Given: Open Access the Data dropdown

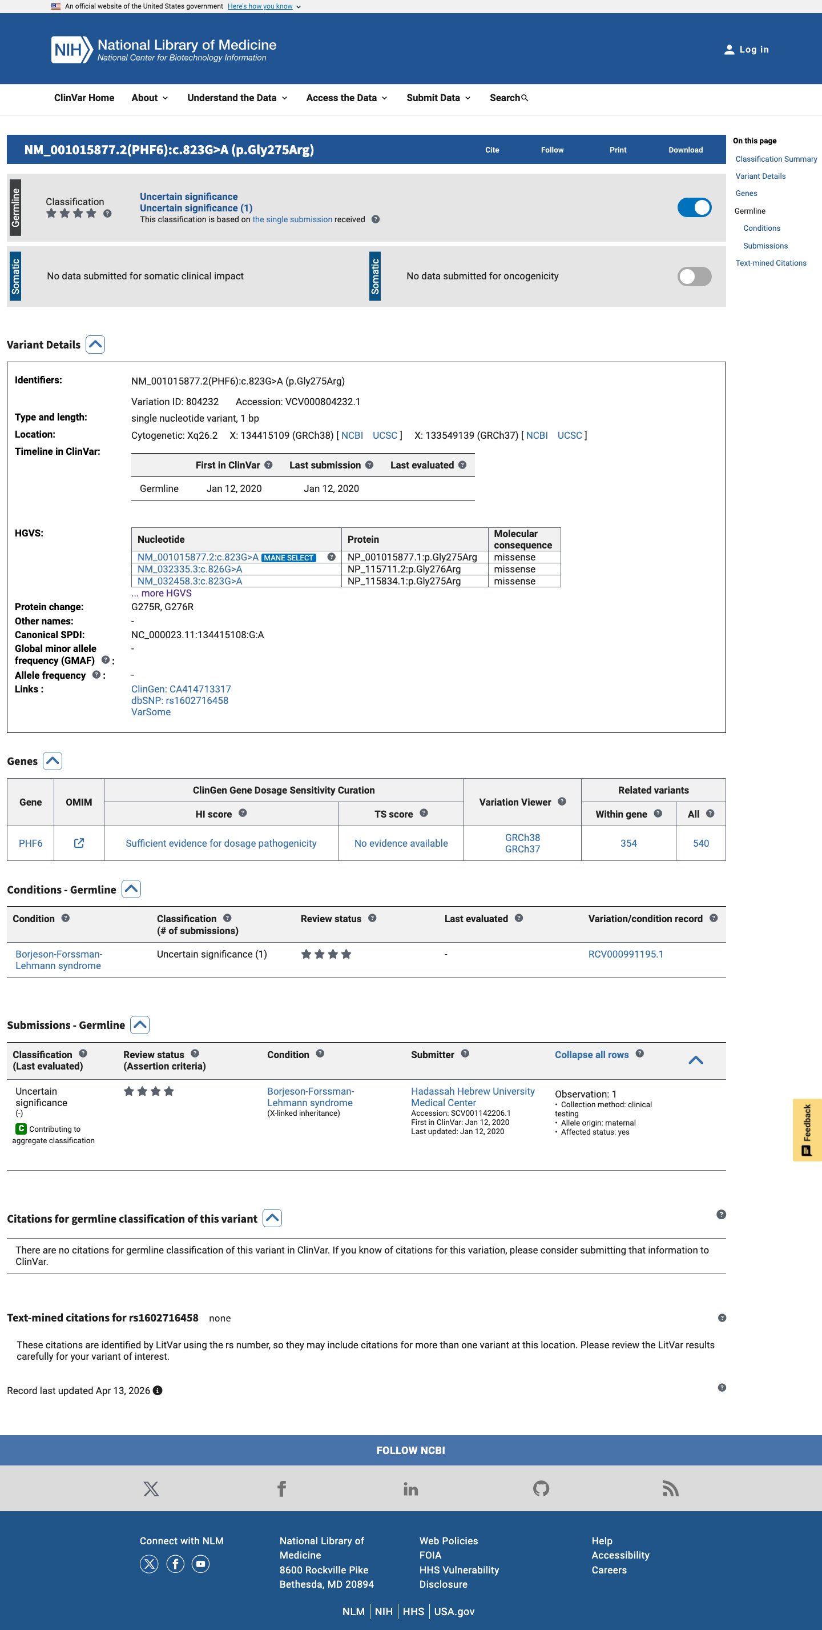Looking at the screenshot, I should (x=346, y=98).
